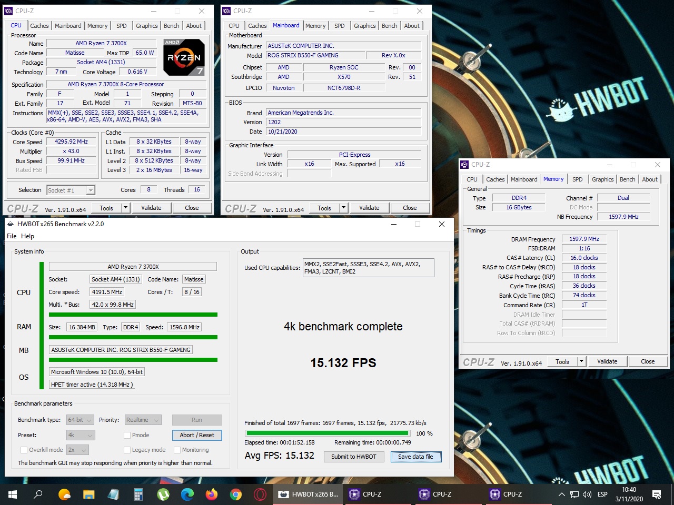Click BIOS Version 1202 field

[344, 122]
